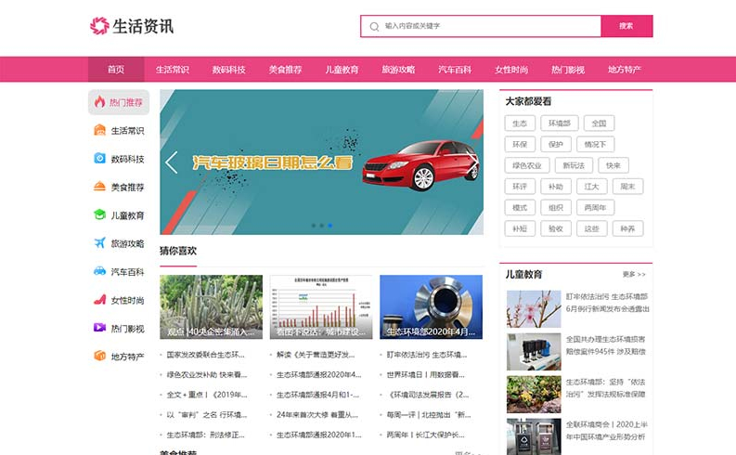This screenshot has height=455, width=736.
Task: Click the 生活资讯 site logo
Action: (x=132, y=26)
